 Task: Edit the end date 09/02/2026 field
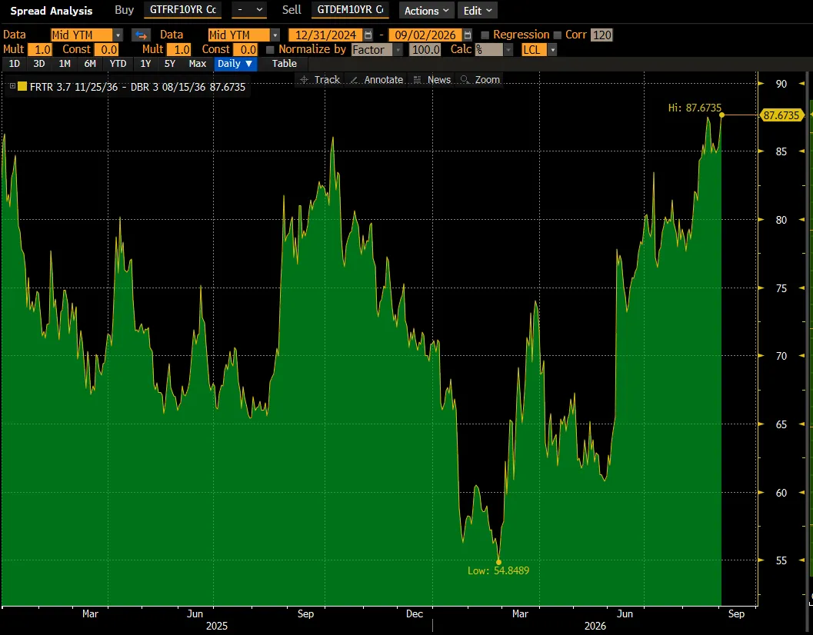(x=425, y=35)
